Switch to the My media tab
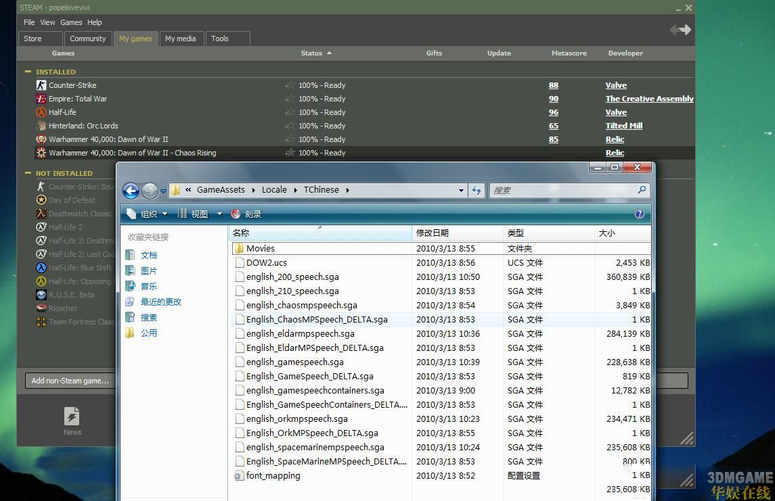775x501 pixels. (x=181, y=39)
